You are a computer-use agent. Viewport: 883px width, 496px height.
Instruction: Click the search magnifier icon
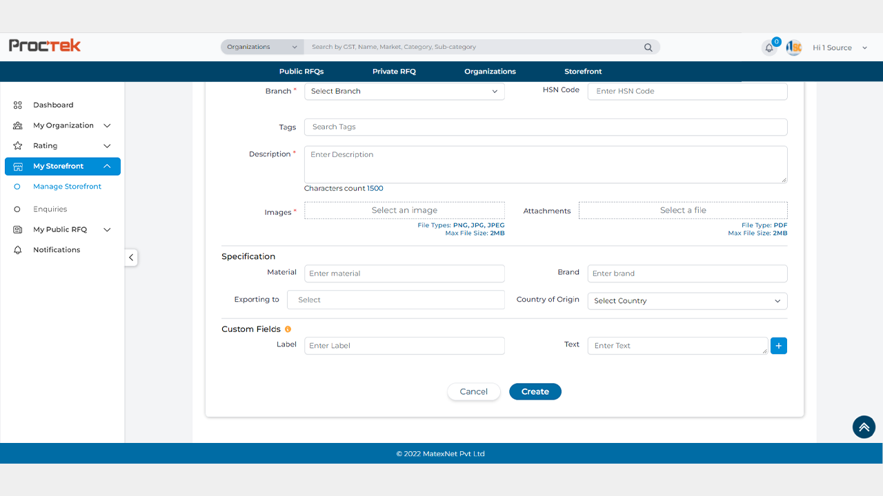[x=648, y=48]
